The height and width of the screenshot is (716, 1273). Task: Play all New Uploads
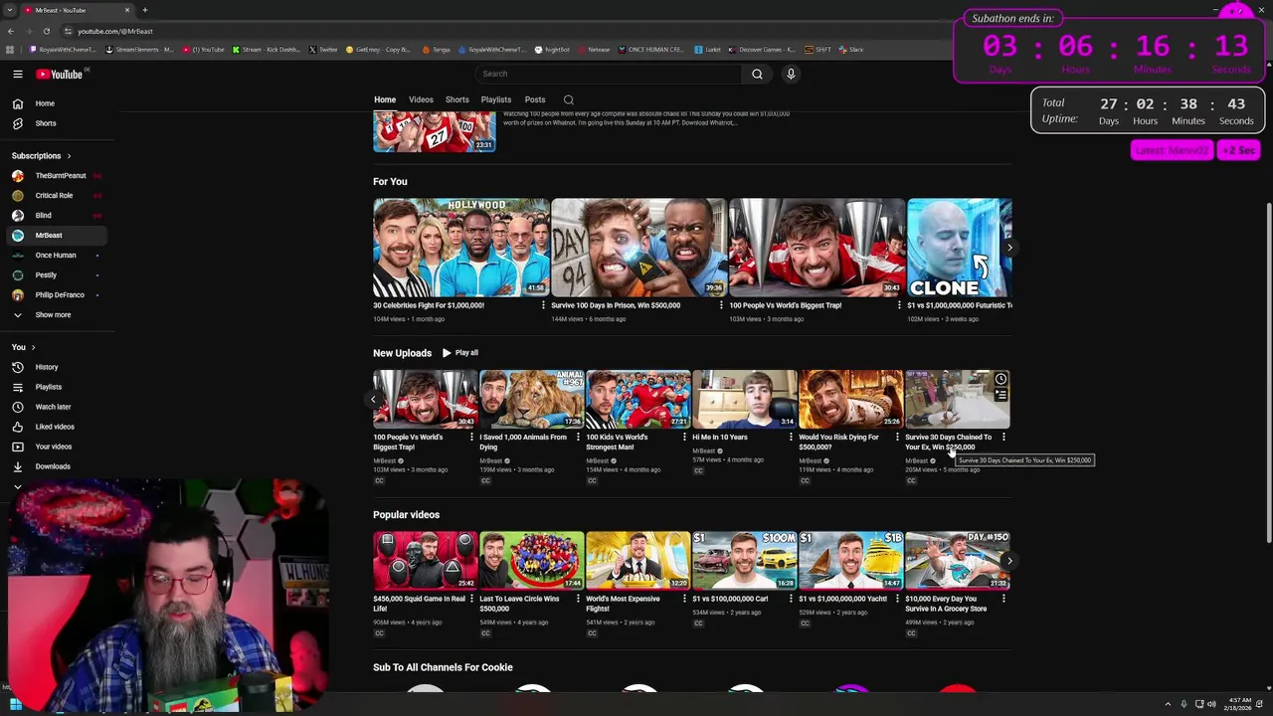[460, 353]
